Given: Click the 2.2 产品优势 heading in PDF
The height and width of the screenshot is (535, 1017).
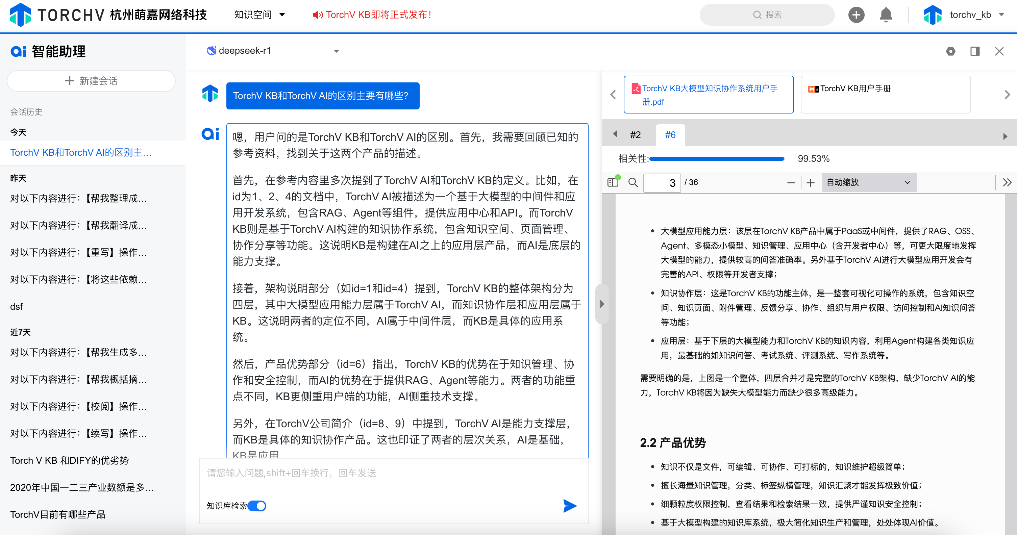Looking at the screenshot, I should 673,443.
